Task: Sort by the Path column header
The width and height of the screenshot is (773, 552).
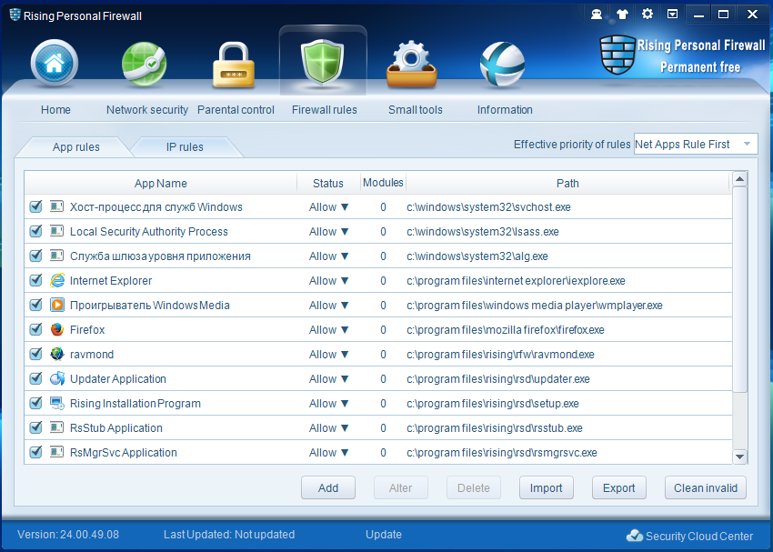Action: point(567,184)
